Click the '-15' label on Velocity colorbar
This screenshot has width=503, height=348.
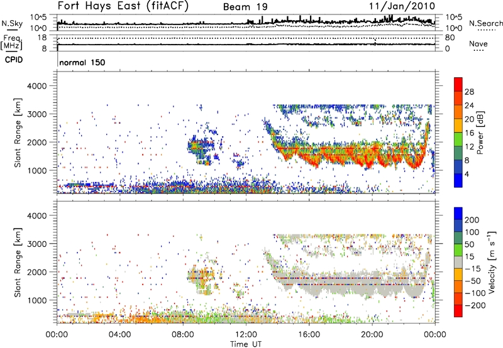click(x=473, y=269)
